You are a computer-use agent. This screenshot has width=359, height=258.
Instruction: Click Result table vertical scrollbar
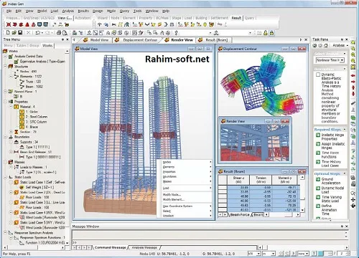(x=302, y=193)
